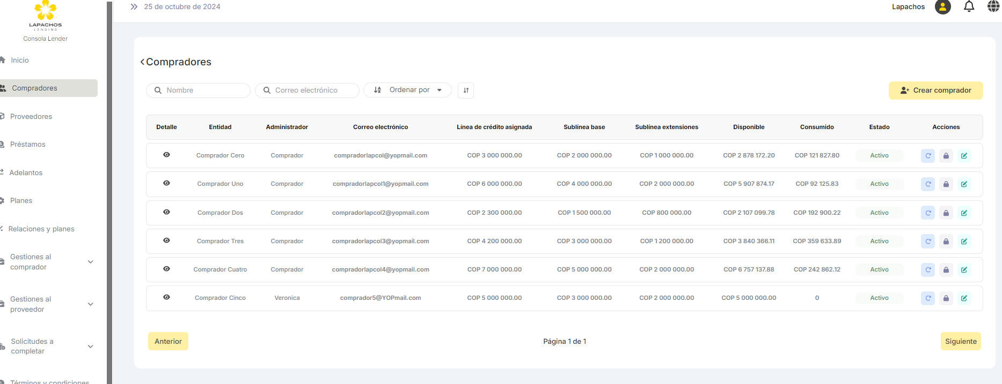
Task: Click the lock icon for Comprador Uno
Action: (946, 184)
